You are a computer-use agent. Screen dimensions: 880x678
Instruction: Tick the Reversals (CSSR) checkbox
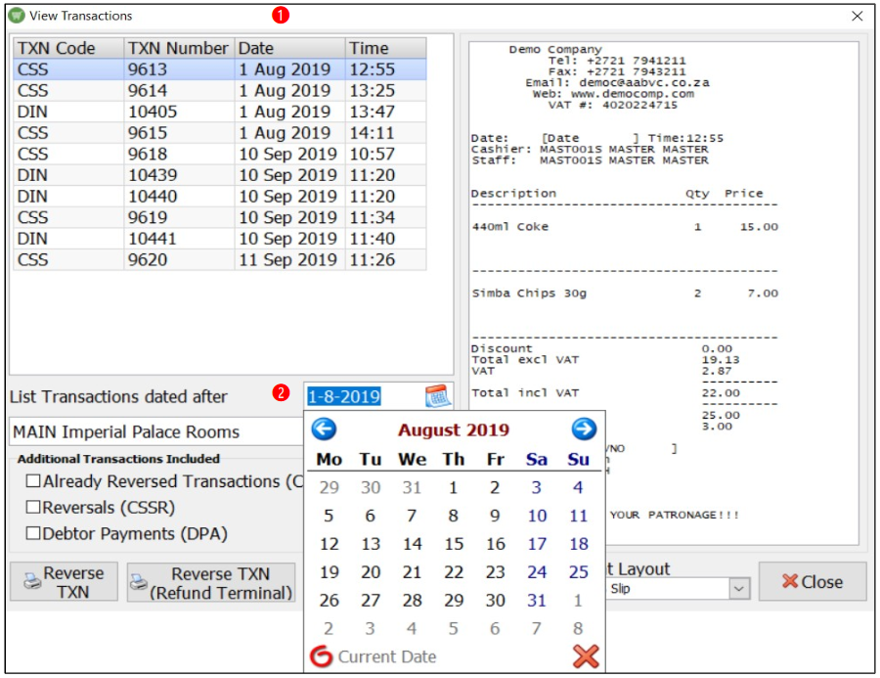point(33,507)
